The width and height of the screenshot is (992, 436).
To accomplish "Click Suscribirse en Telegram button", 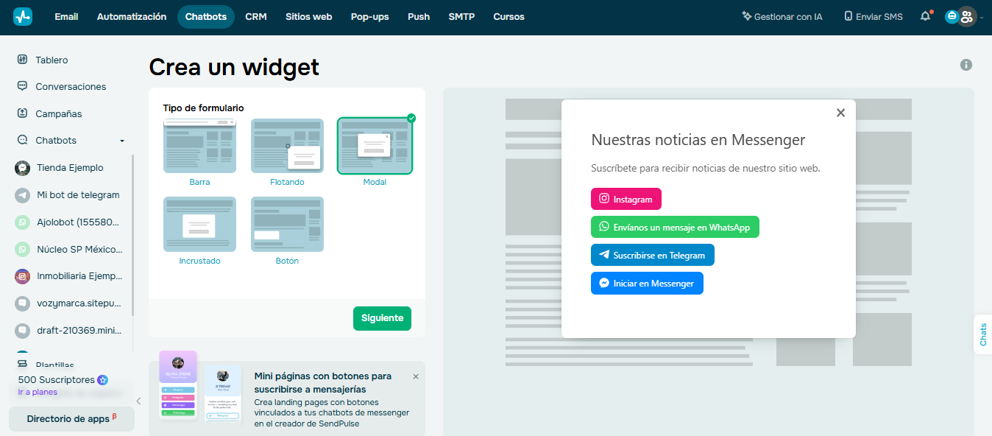I will pyautogui.click(x=653, y=255).
